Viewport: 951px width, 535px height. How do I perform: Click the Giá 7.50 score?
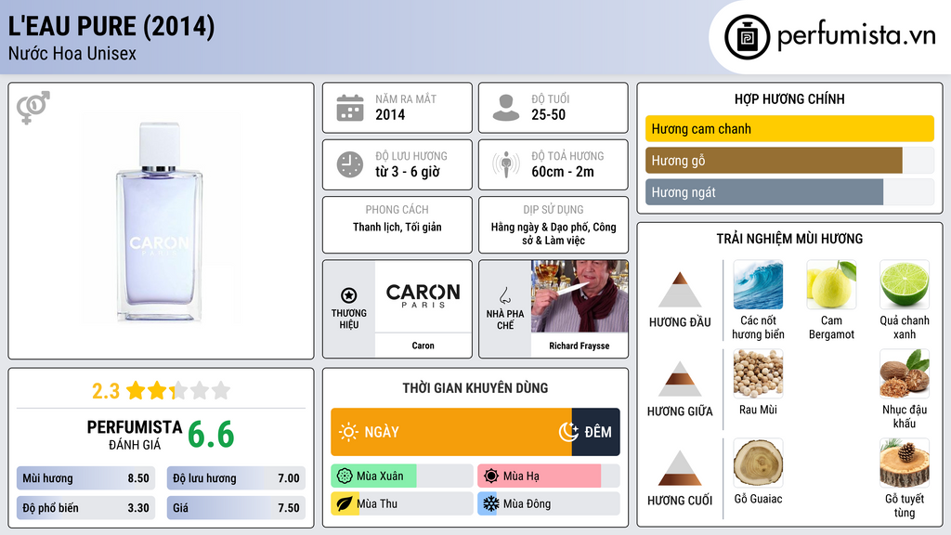point(236,508)
